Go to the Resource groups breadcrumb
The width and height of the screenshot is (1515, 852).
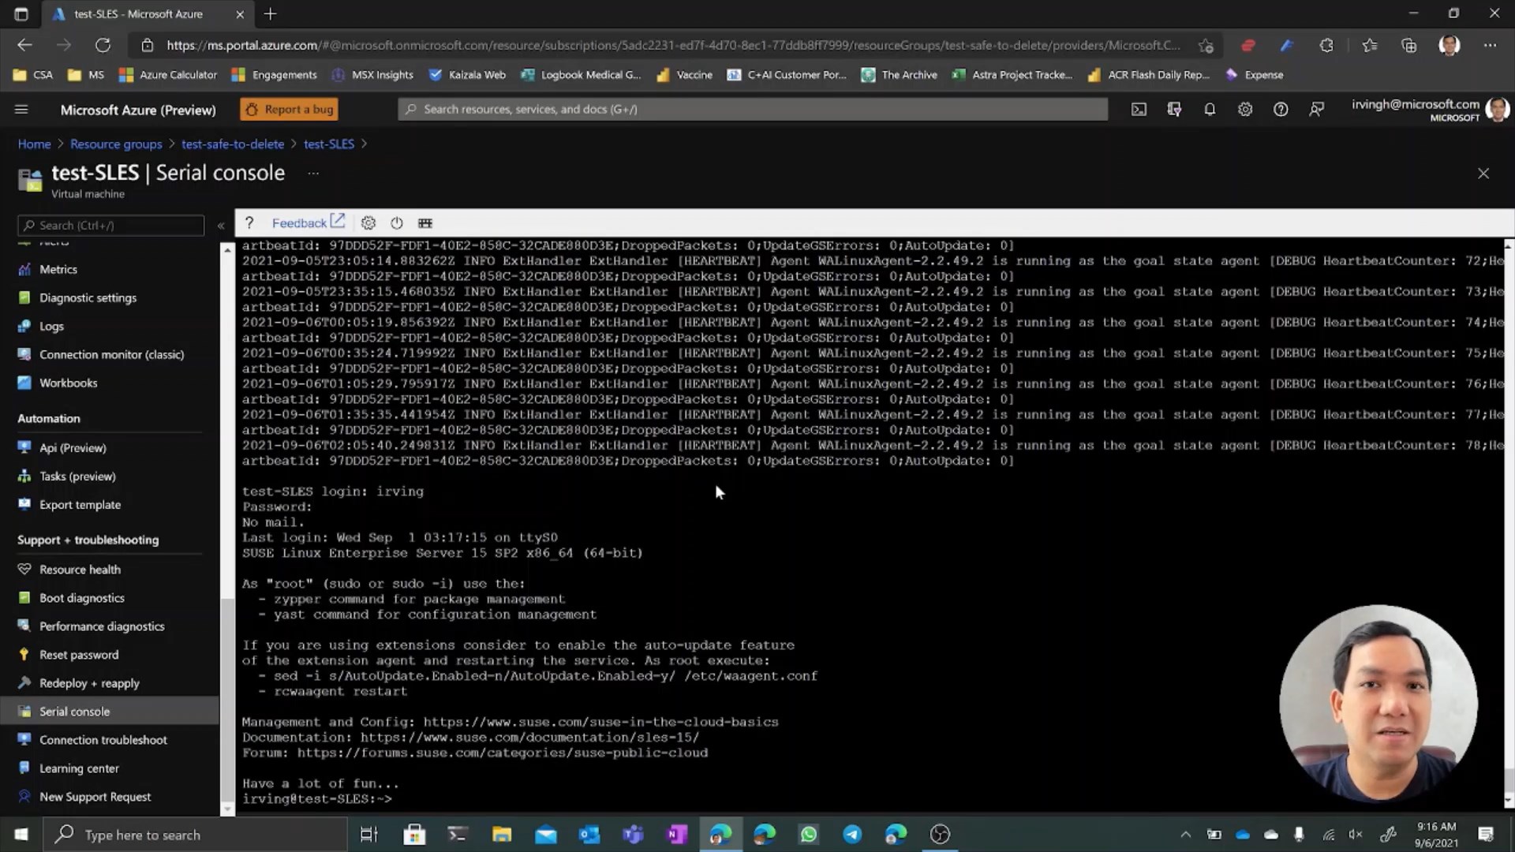pyautogui.click(x=116, y=144)
